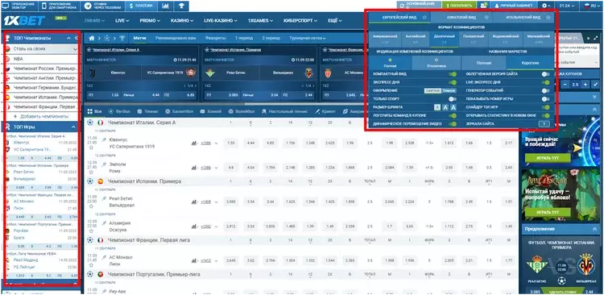The image size is (604, 295).
Task: Select the largest font size A icon
Action: pos(453,107)
